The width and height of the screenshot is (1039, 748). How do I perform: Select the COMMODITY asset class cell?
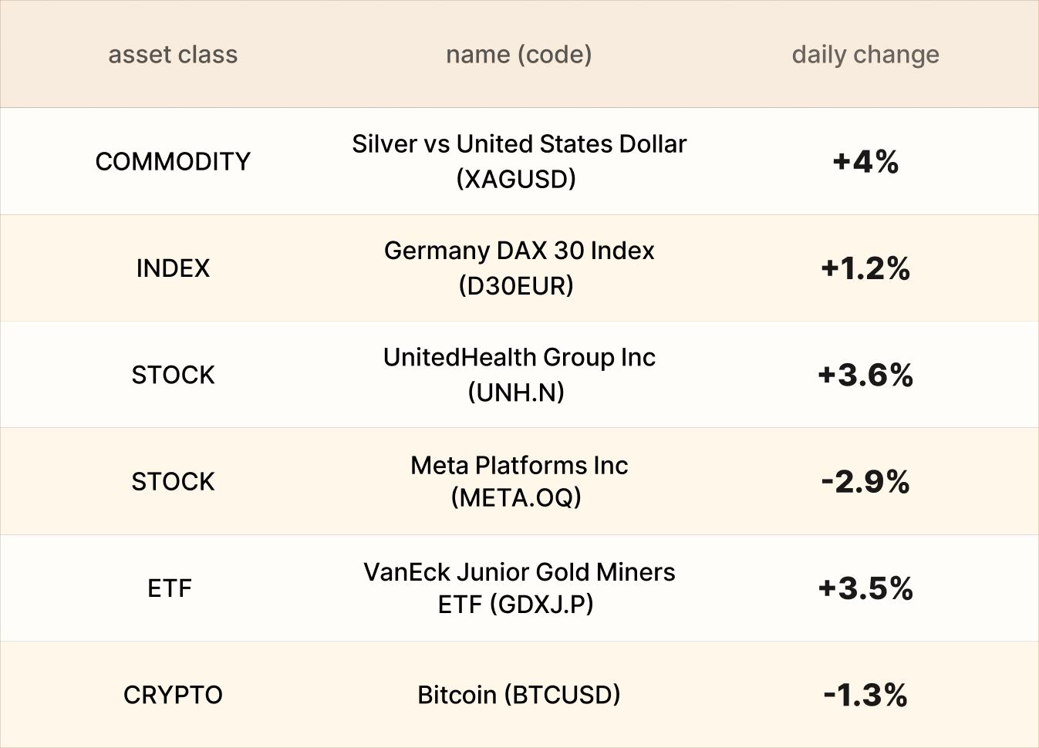point(173,161)
